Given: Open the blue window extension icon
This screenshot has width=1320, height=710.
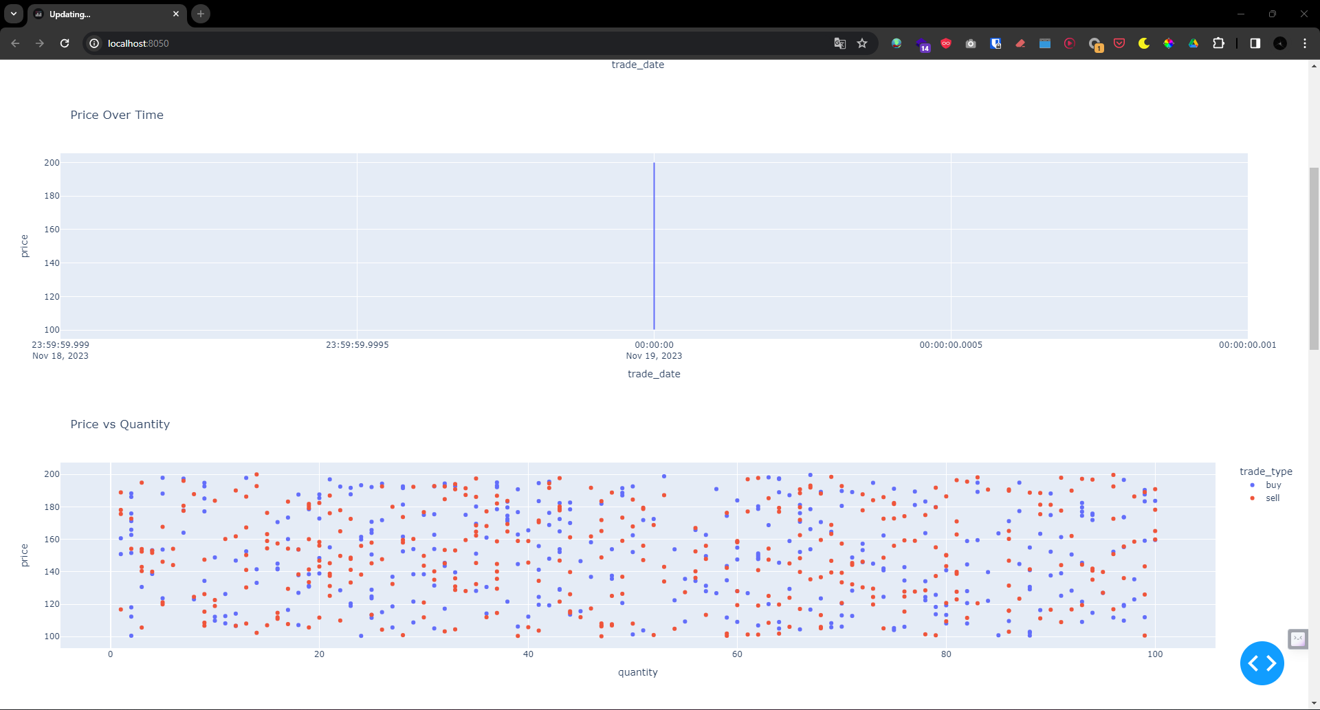Looking at the screenshot, I should click(1045, 43).
